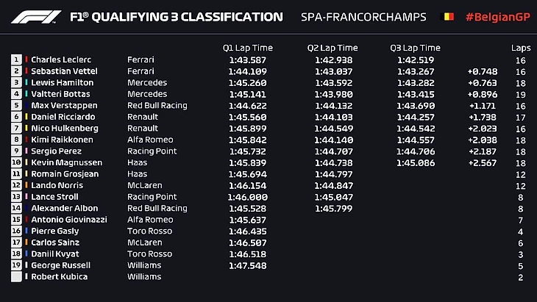Select the Laps column header
This screenshot has height=302, width=537.
(521, 48)
